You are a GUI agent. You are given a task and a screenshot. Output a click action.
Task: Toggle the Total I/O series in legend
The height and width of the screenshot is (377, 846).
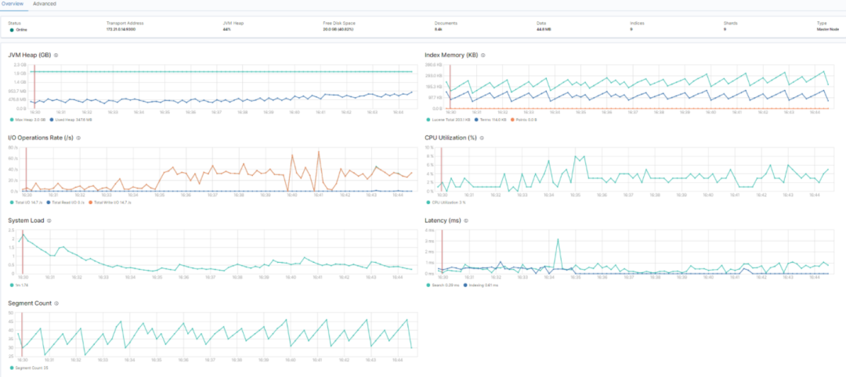pyautogui.click(x=27, y=203)
